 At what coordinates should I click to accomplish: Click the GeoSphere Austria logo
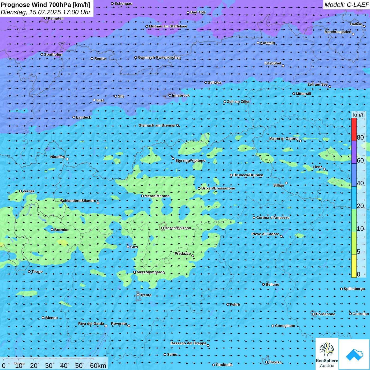click(x=327, y=354)
